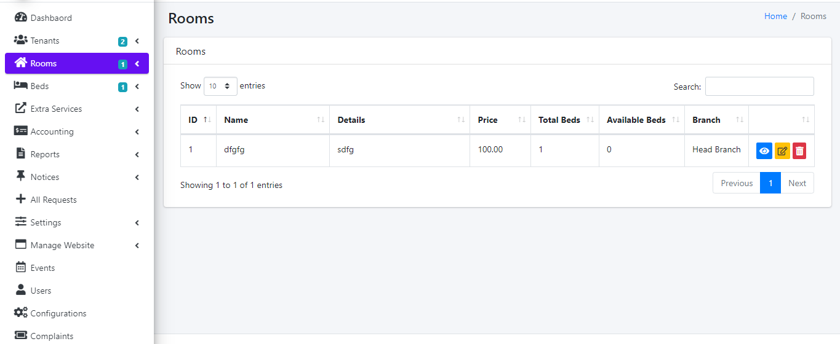This screenshot has height=344, width=840.
Task: Click the Home breadcrumb link
Action: coord(775,17)
